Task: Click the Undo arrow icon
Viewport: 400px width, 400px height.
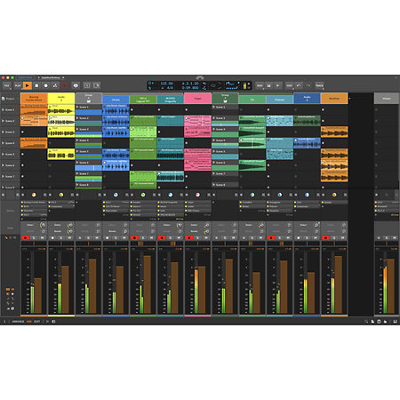Action: click(299, 85)
